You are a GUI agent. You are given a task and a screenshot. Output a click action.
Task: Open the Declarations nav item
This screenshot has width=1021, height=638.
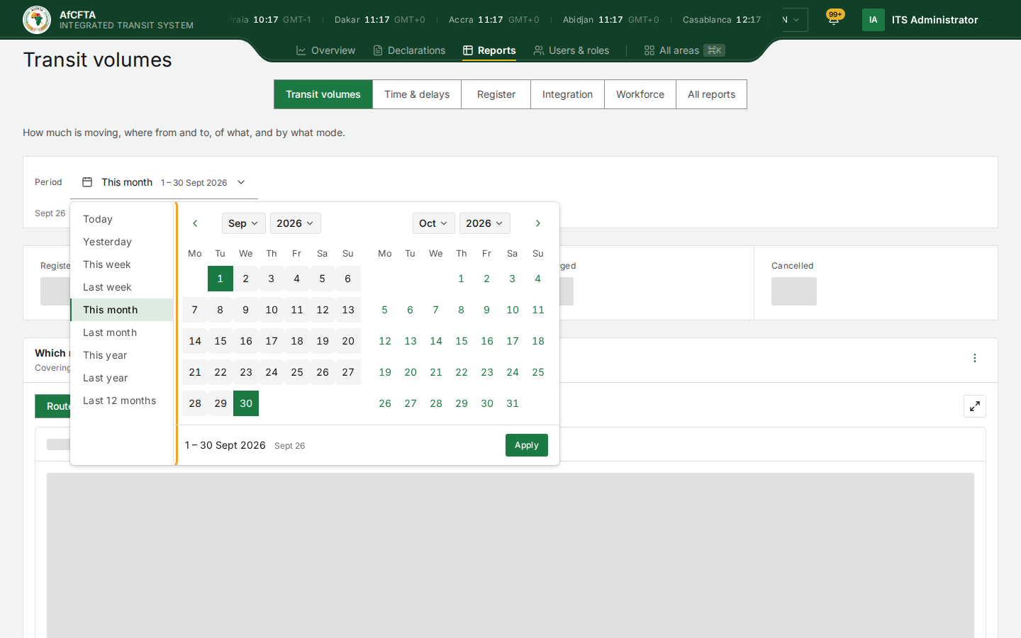pos(409,50)
